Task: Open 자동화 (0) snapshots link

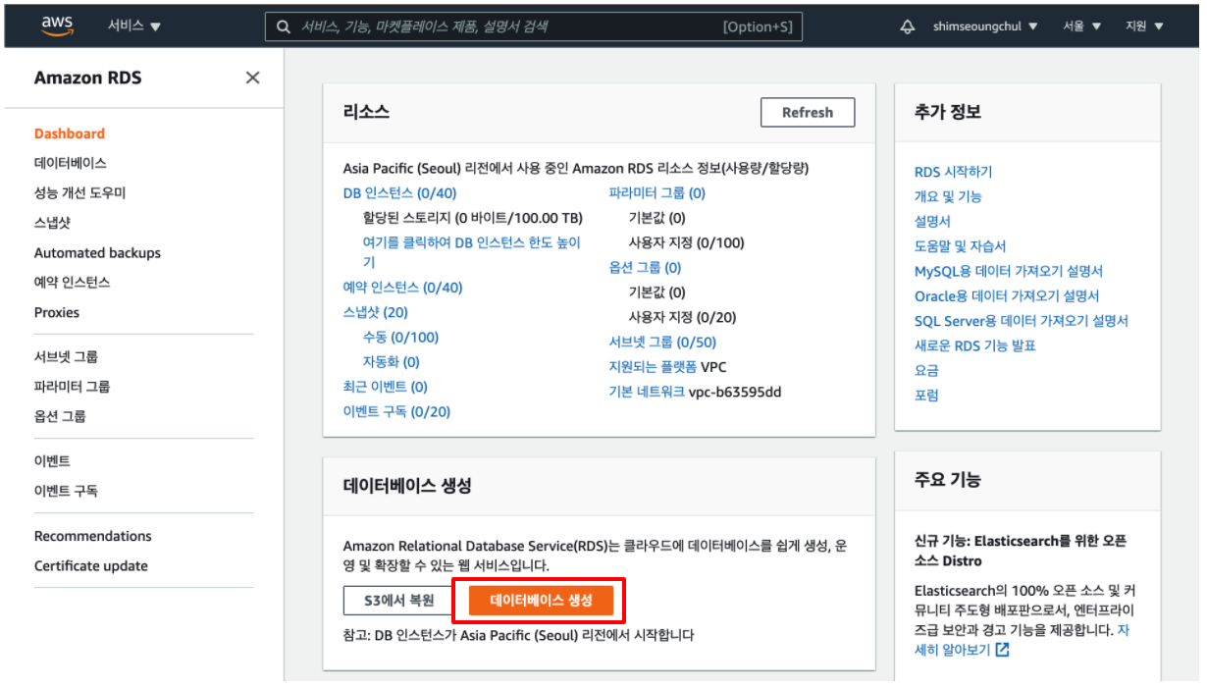Action: 392,362
